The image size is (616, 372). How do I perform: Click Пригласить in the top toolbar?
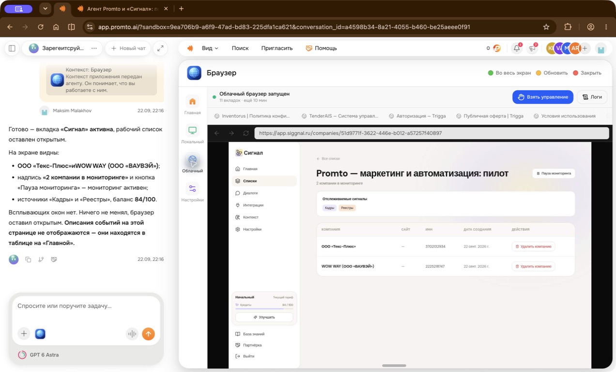tap(277, 48)
